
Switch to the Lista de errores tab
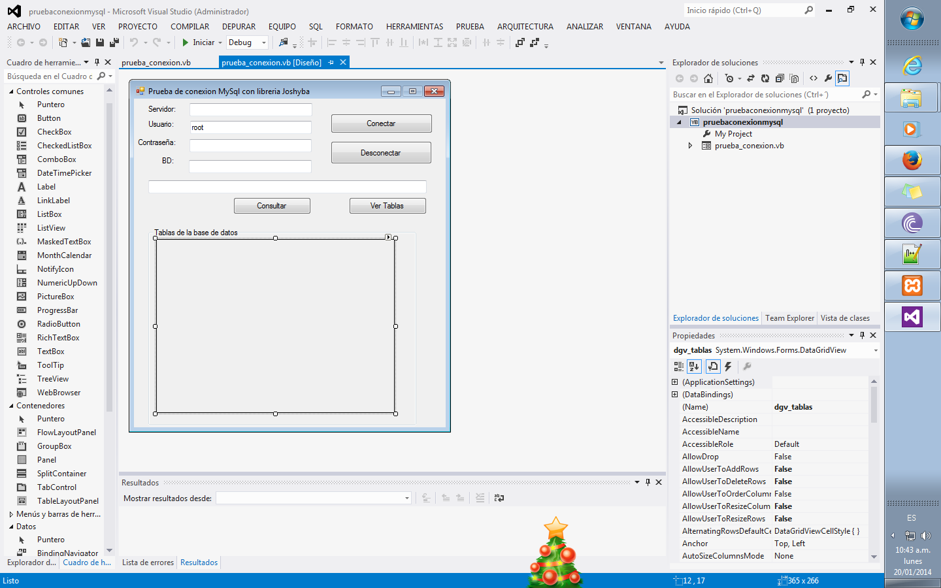(x=148, y=563)
